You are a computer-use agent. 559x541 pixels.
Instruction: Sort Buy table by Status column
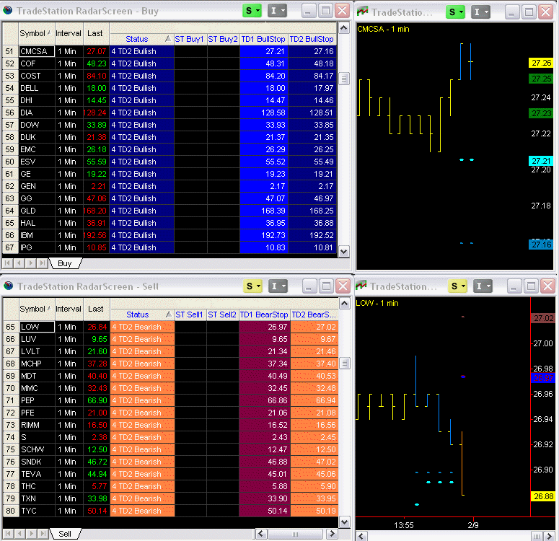coord(141,39)
